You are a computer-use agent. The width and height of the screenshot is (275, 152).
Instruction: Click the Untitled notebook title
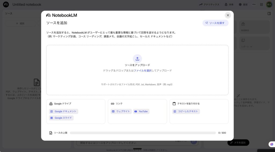(27, 5)
